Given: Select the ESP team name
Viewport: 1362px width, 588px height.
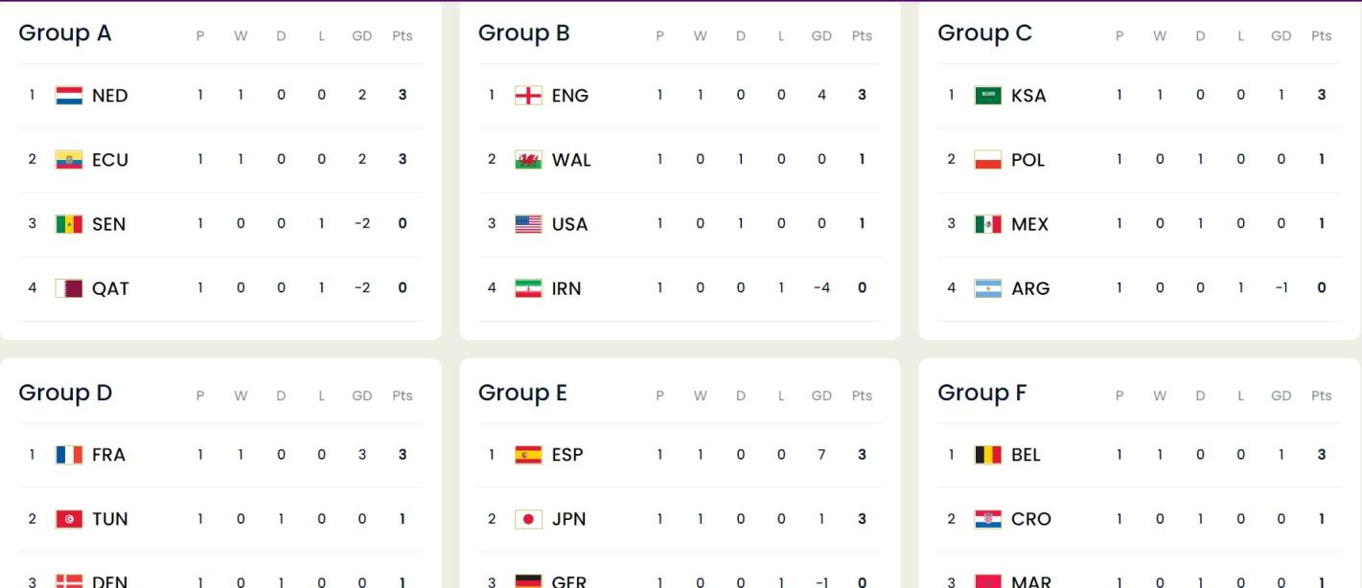Looking at the screenshot, I should (567, 455).
